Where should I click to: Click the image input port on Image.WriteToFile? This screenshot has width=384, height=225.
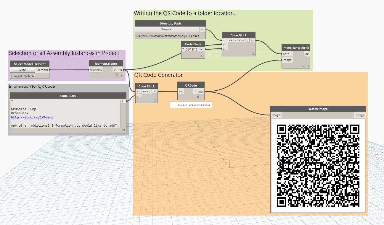[287, 60]
